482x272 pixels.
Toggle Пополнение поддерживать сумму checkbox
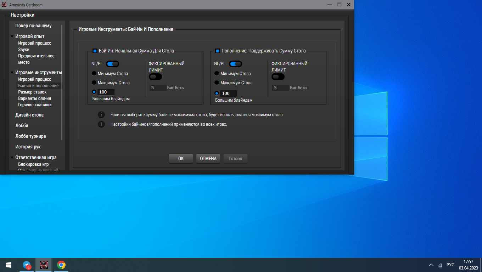(x=218, y=51)
